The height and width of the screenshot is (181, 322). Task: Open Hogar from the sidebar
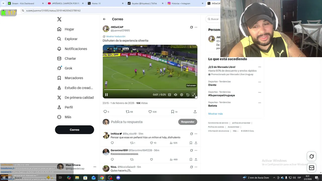66,29
